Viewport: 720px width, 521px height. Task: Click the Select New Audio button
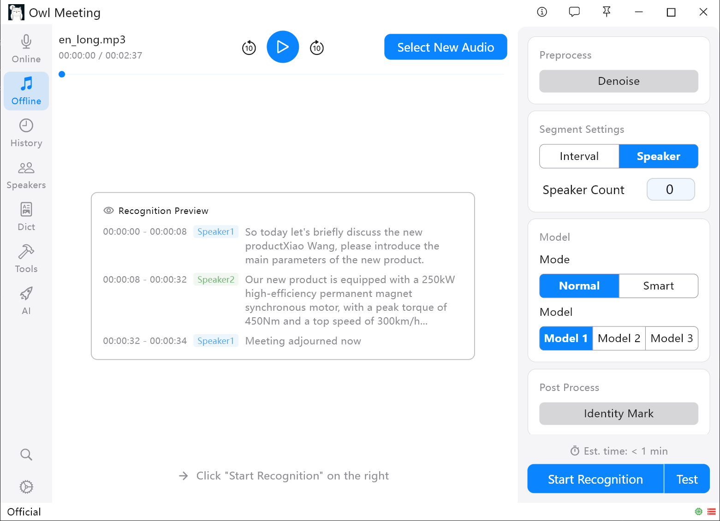tap(445, 47)
